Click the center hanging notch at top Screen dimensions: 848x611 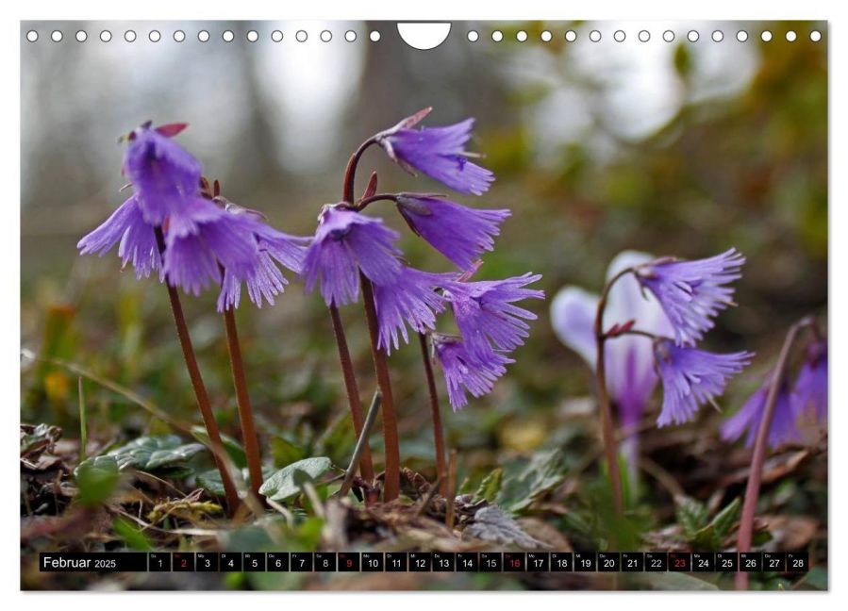point(424,34)
